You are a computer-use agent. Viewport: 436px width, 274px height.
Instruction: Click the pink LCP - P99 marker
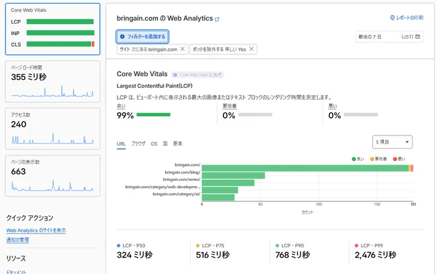357,246
